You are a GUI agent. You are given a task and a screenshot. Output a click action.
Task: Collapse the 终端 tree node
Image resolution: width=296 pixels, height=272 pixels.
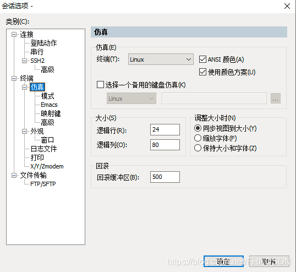tap(14, 78)
